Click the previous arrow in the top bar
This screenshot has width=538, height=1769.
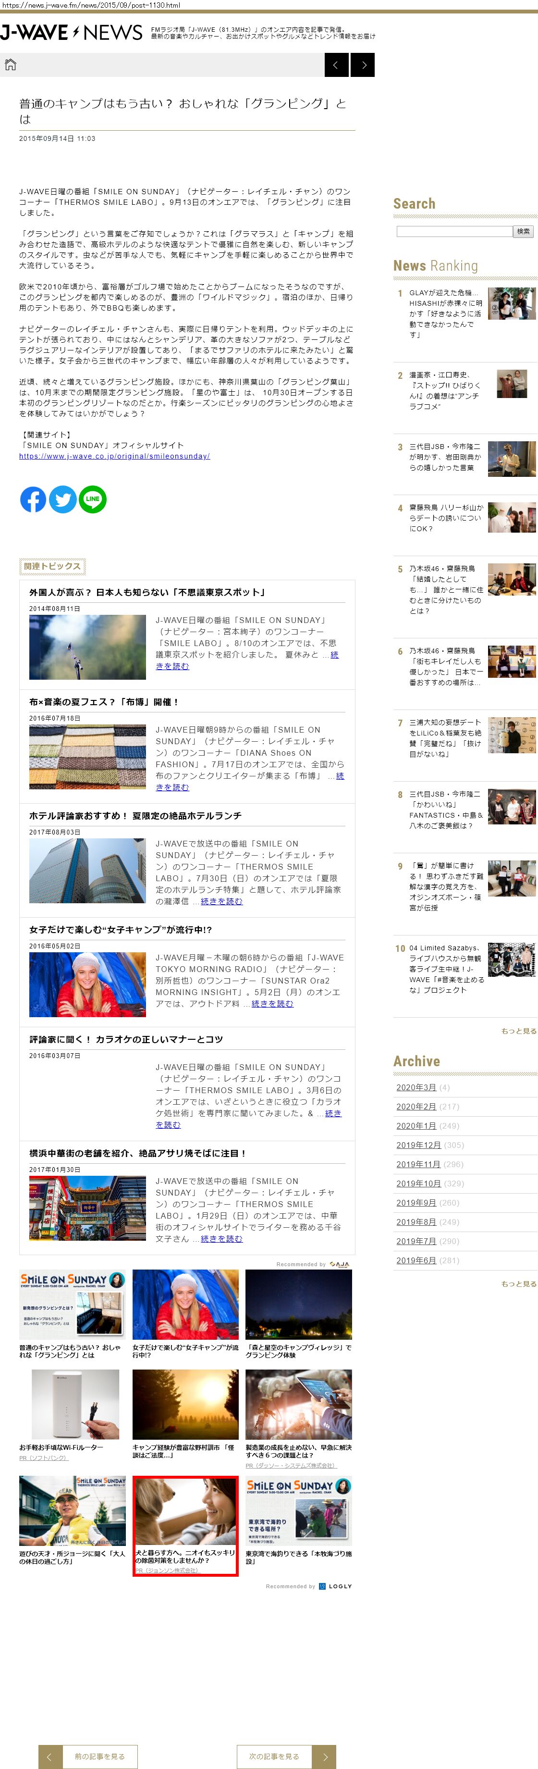336,65
